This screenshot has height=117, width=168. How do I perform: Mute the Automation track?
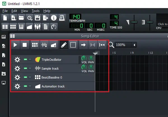point(25,86)
